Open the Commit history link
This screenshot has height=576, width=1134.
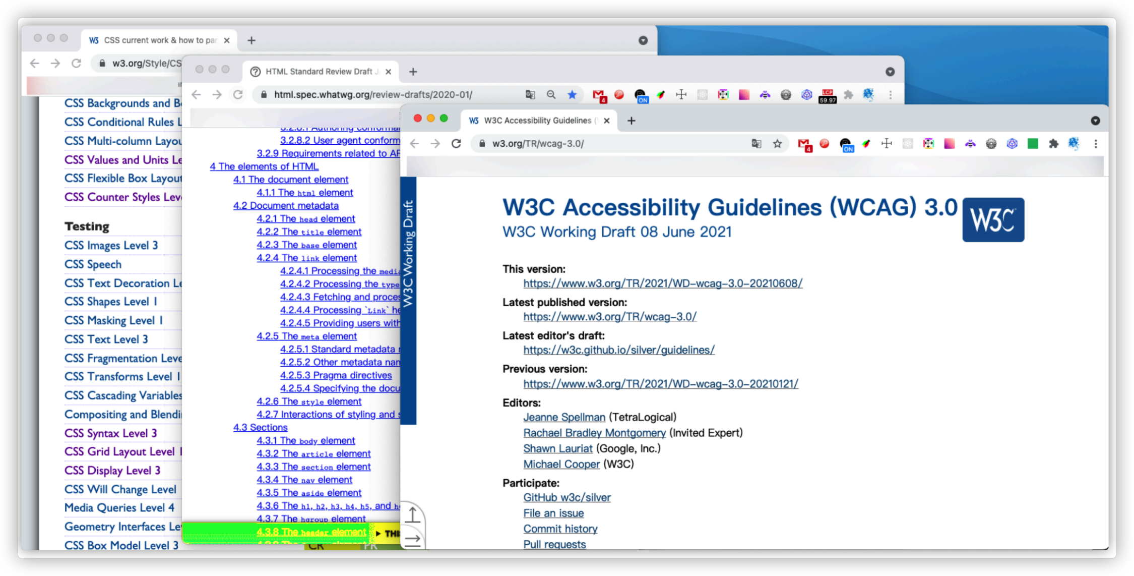[x=560, y=529]
